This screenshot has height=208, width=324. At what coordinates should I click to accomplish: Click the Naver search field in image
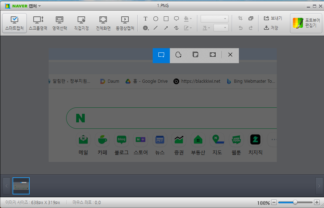pyautogui.click(x=172, y=118)
